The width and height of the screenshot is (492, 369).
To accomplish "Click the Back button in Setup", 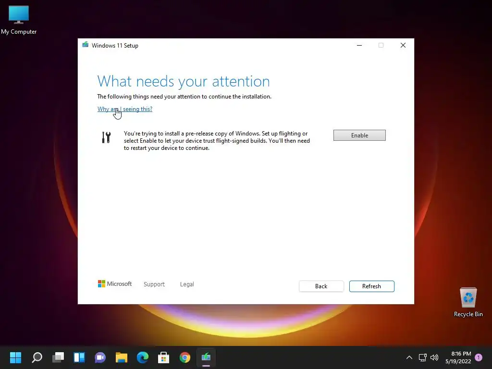I will (x=321, y=286).
